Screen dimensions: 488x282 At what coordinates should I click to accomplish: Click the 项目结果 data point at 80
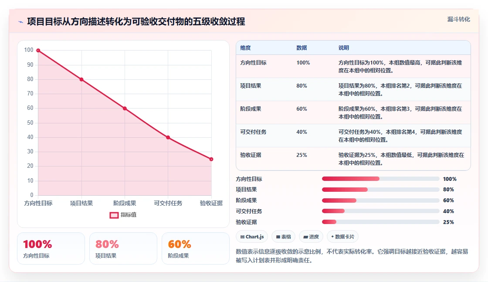pyautogui.click(x=81, y=79)
